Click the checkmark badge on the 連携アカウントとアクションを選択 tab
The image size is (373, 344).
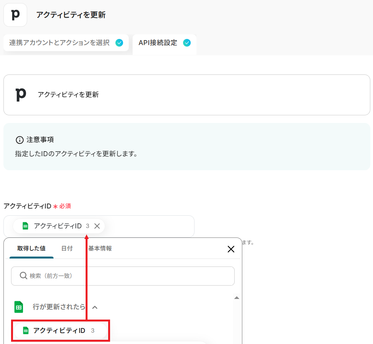(x=119, y=43)
